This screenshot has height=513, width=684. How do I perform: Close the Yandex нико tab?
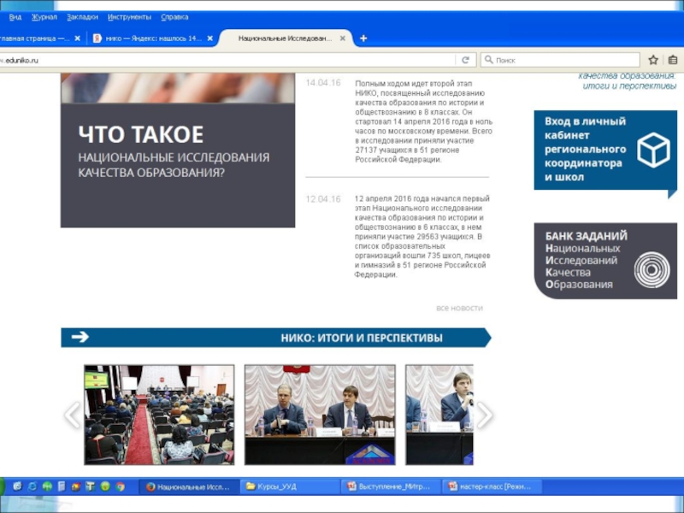[209, 38]
